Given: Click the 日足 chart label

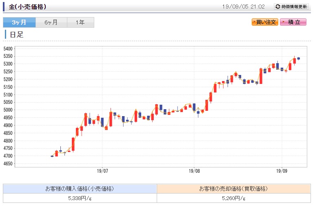Looking at the screenshot, I should pyautogui.click(x=17, y=35).
